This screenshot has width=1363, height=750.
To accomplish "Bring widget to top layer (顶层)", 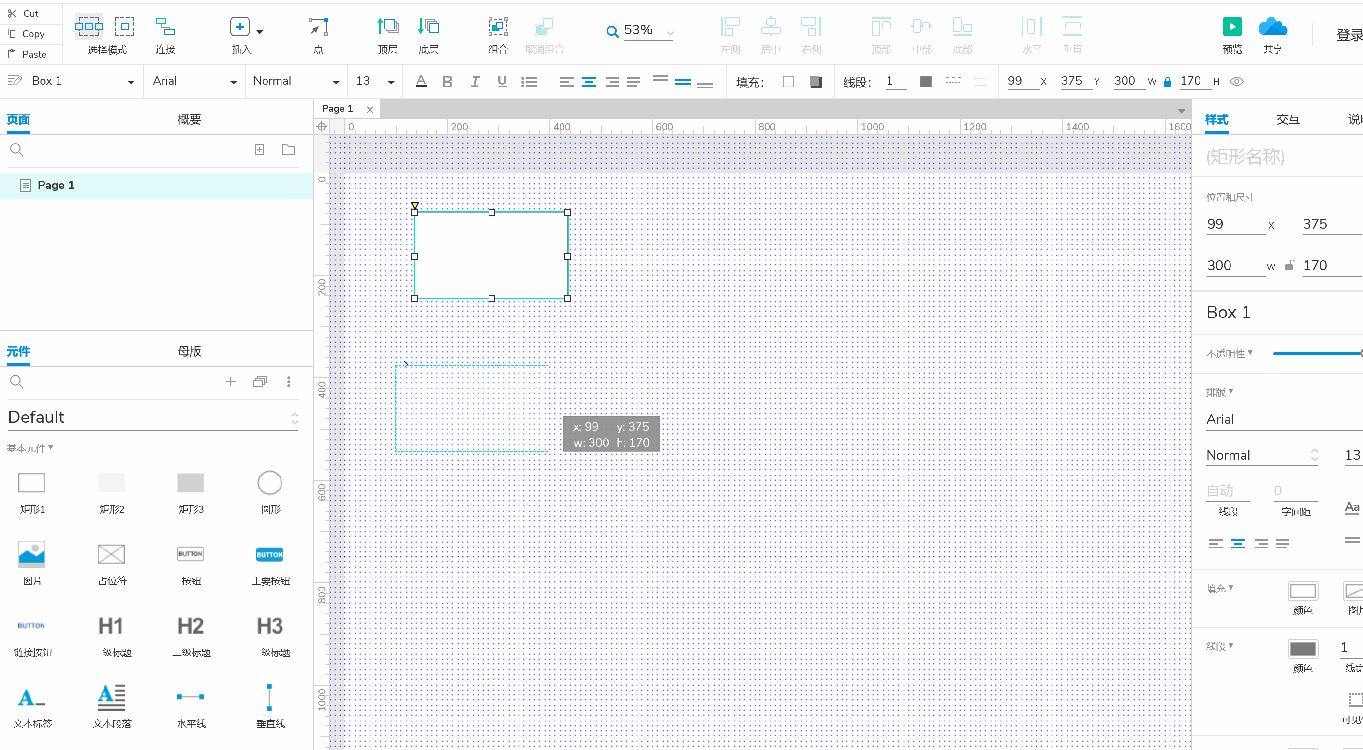I will [x=387, y=27].
